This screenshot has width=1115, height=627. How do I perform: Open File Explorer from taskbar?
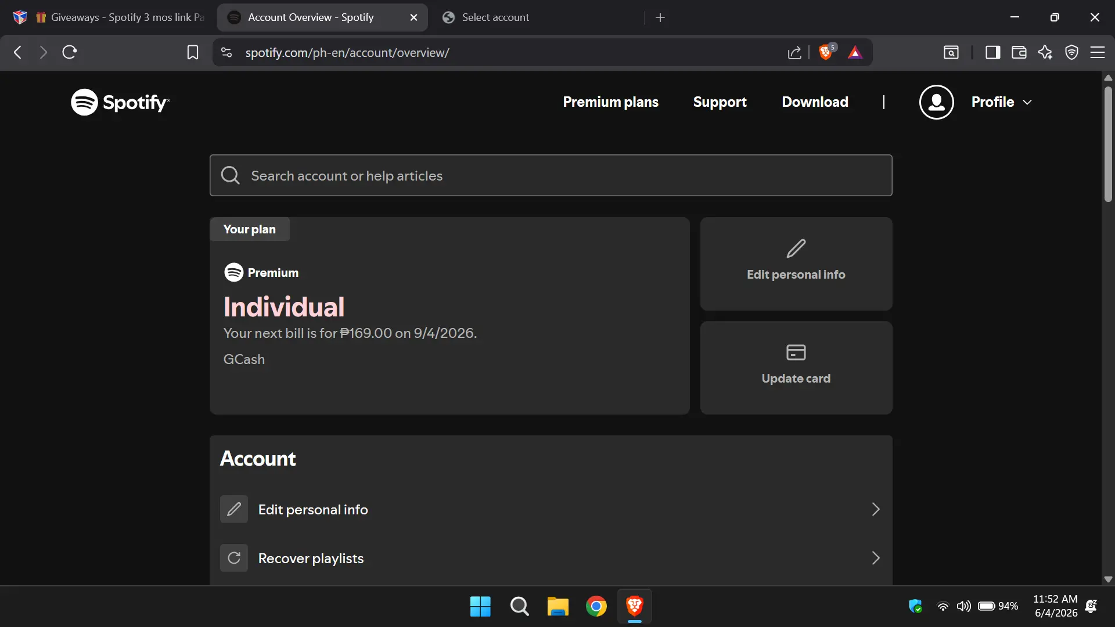tap(557, 606)
